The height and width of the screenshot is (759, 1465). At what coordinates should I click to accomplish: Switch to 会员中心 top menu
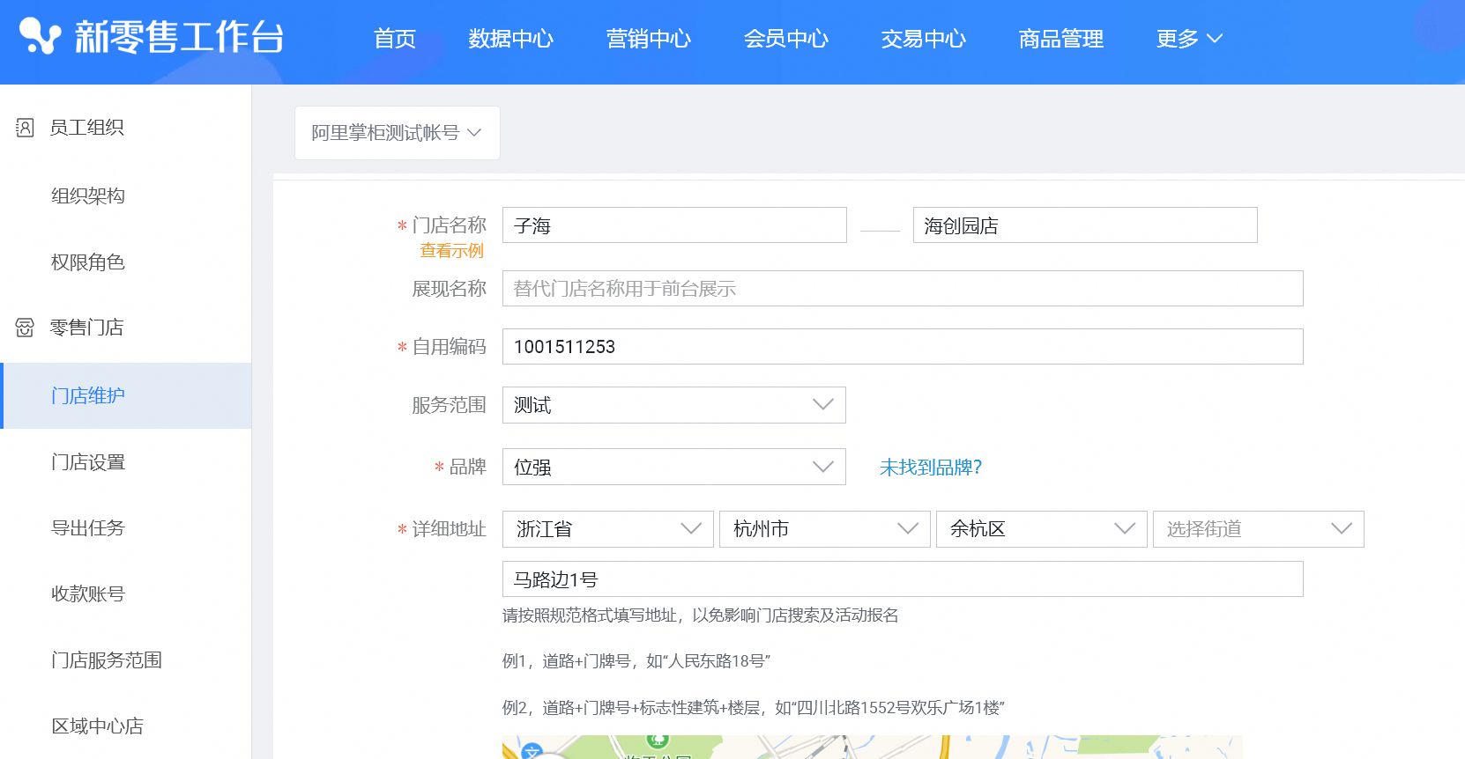pos(785,39)
